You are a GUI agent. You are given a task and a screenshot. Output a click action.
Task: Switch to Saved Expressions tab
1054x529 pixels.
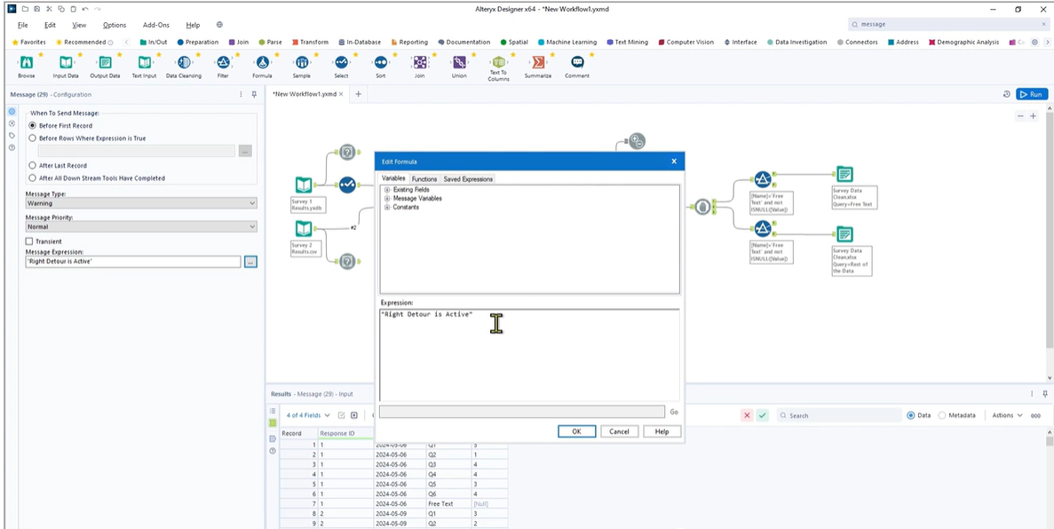(x=468, y=178)
